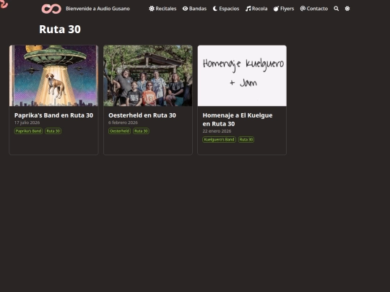Select the Oesterheld tag
Image resolution: width=390 pixels, height=292 pixels.
click(120, 131)
